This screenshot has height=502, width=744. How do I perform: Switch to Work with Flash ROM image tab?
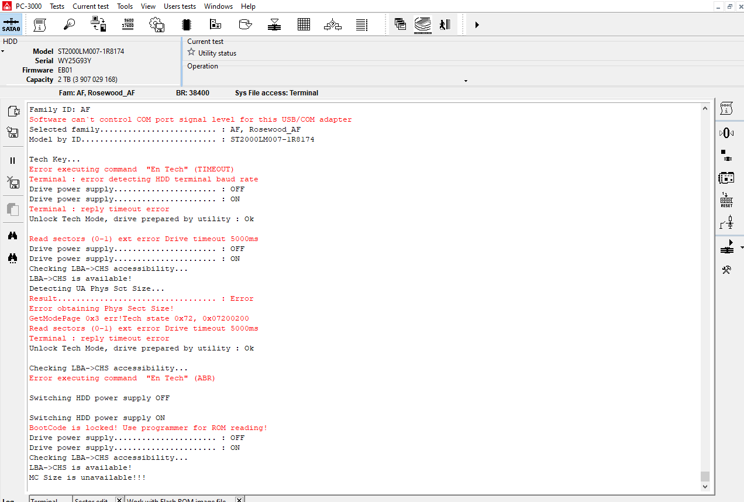coord(177,500)
